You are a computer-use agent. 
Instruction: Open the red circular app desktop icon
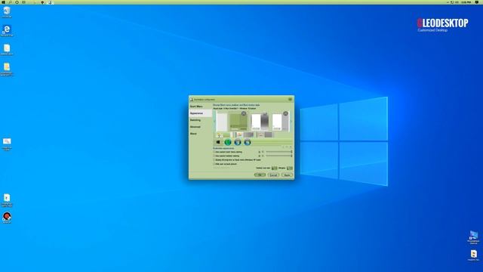[7, 218]
